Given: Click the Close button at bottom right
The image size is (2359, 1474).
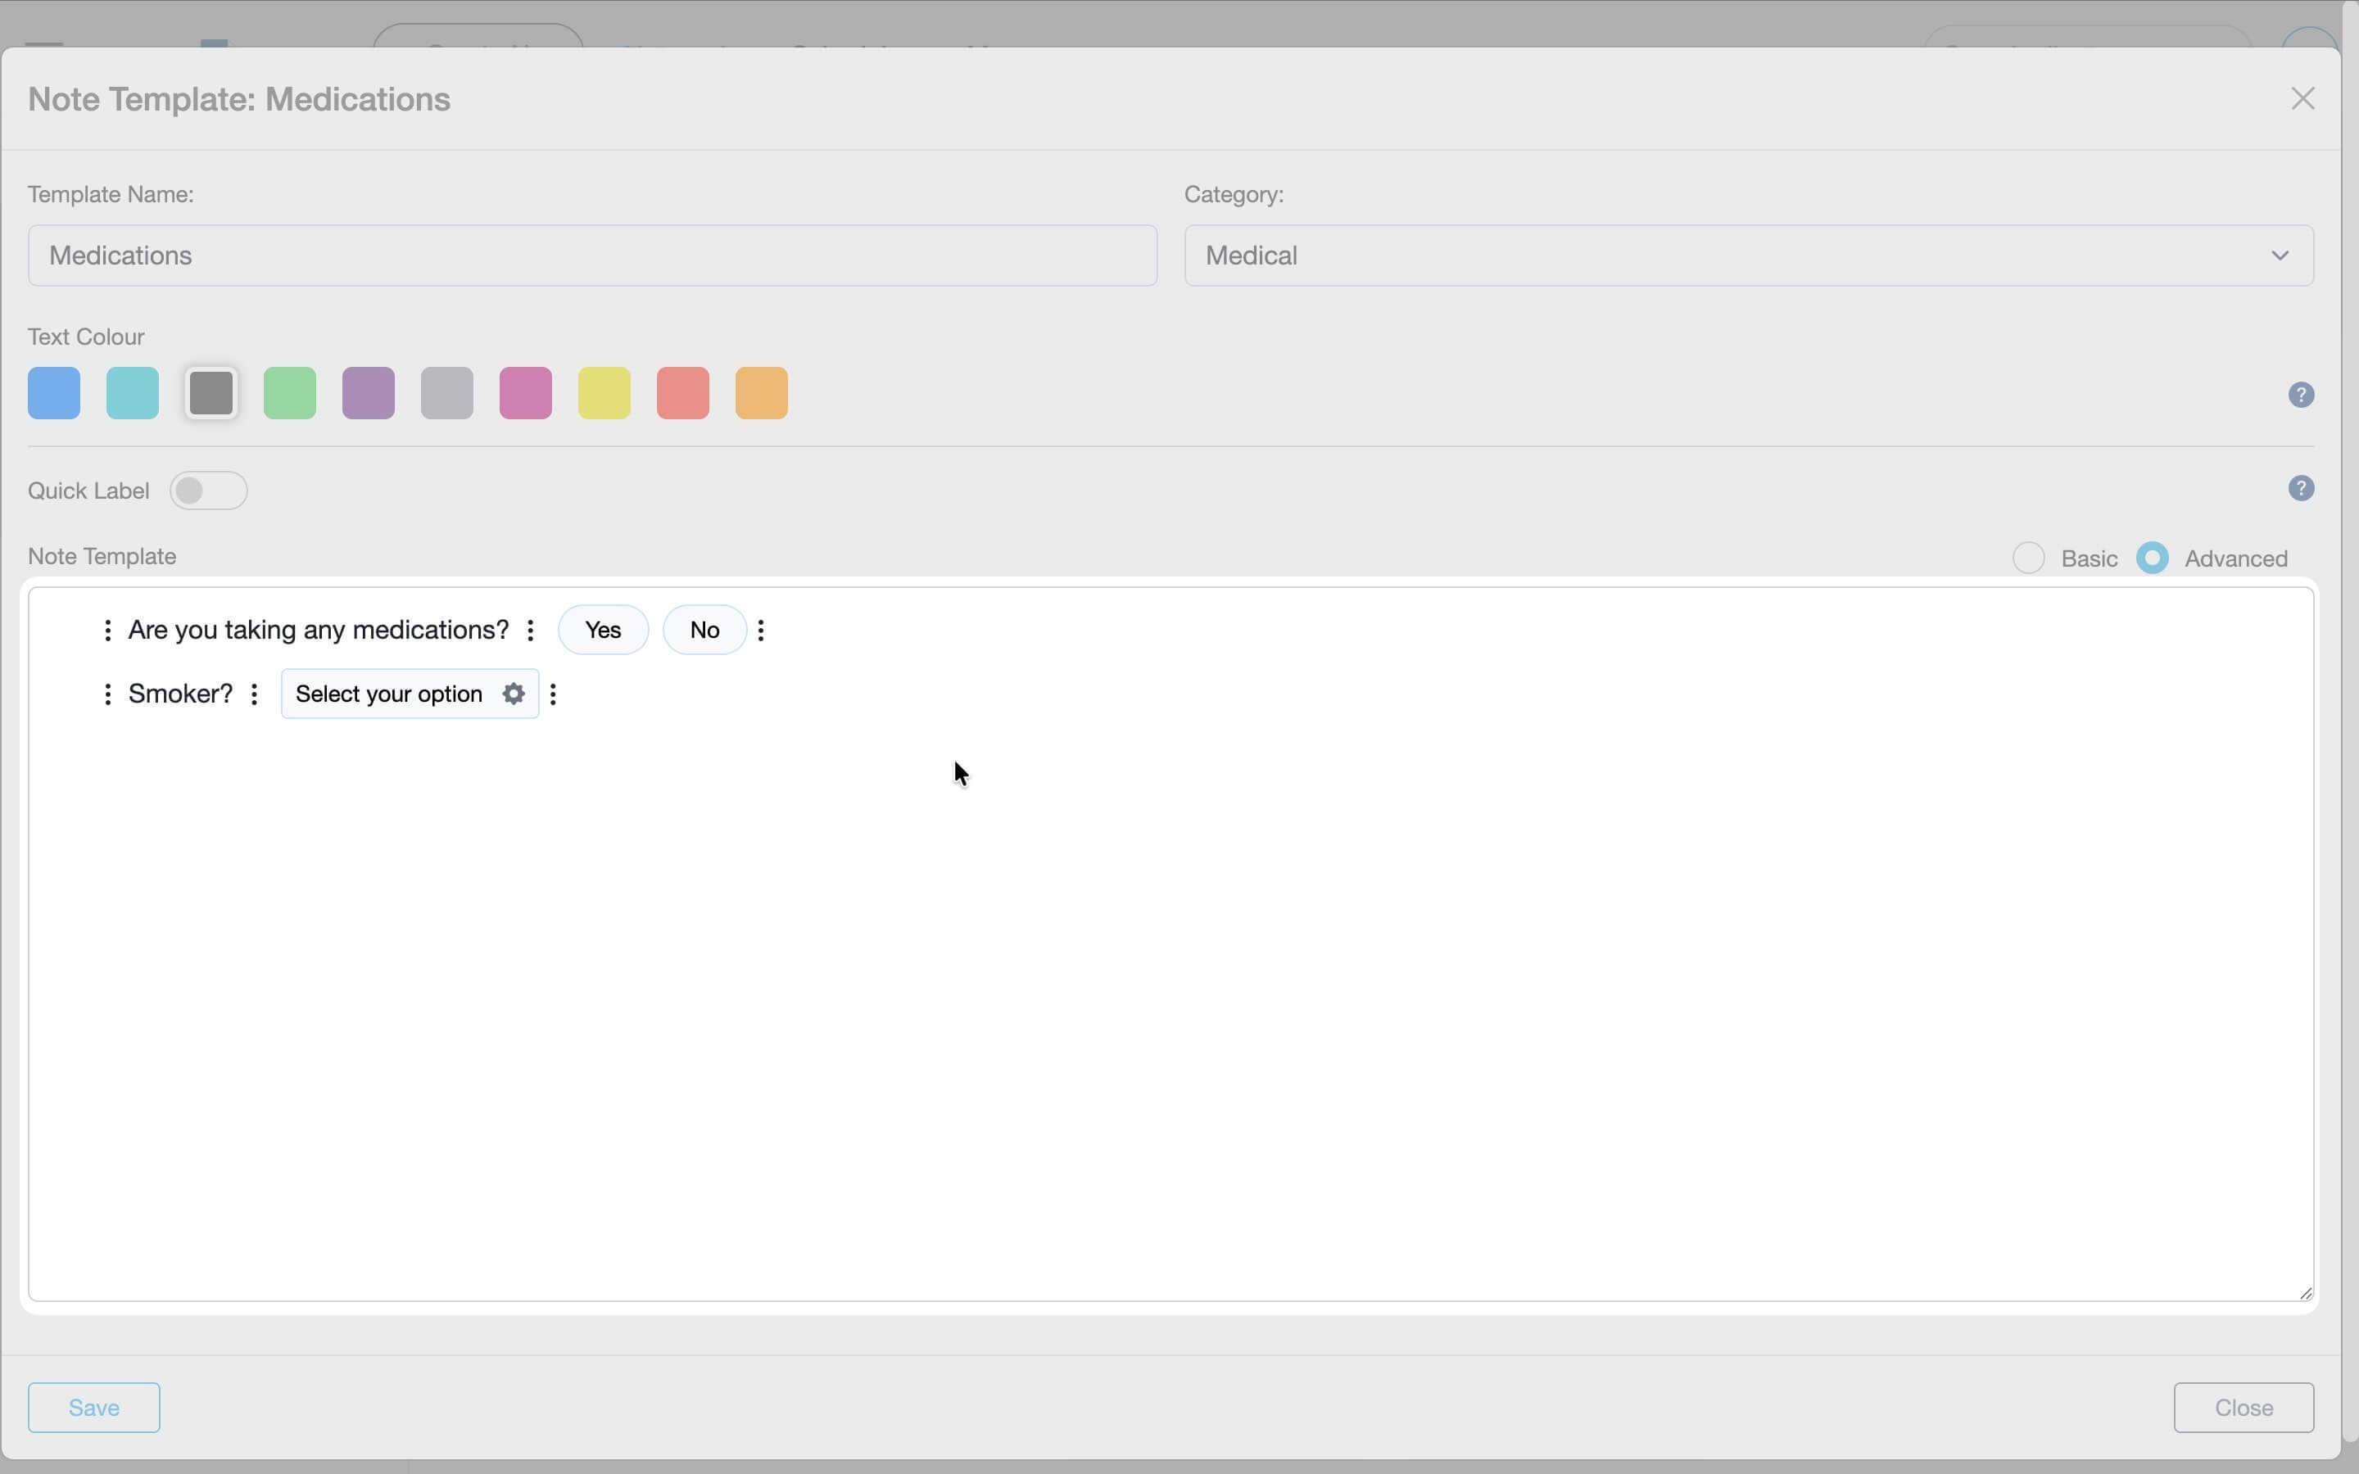Looking at the screenshot, I should coord(2243,1407).
